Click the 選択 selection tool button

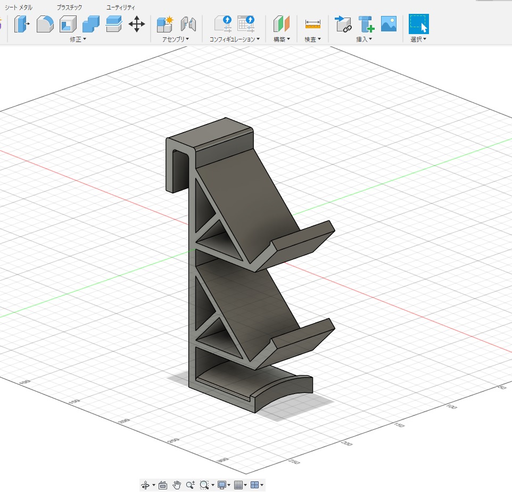coord(418,24)
